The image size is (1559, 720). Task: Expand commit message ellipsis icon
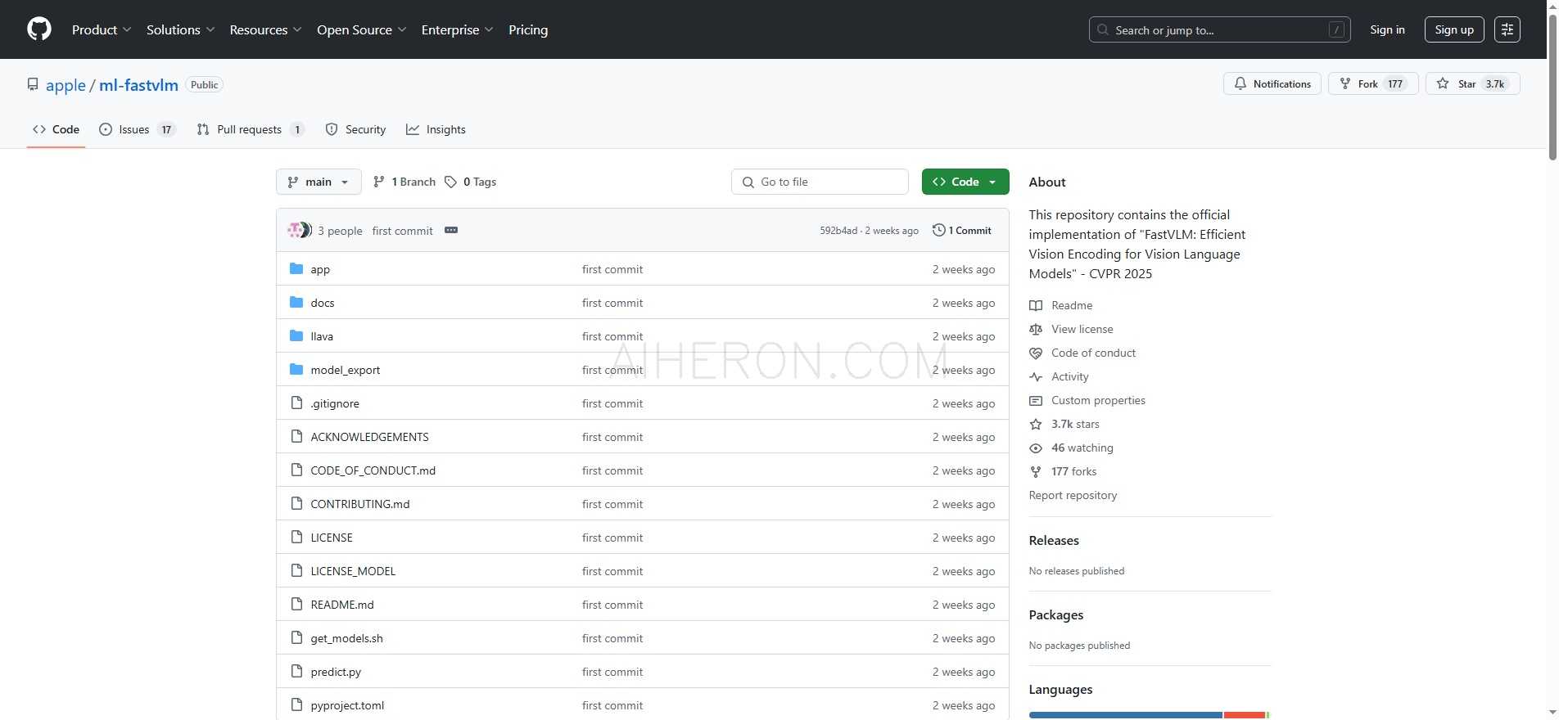coord(451,231)
